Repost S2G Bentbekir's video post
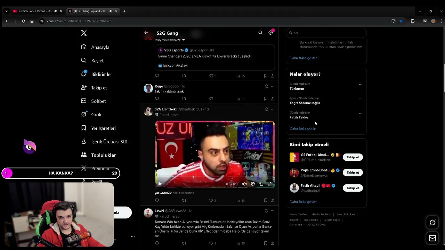This screenshot has width=445, height=250. 184,200
